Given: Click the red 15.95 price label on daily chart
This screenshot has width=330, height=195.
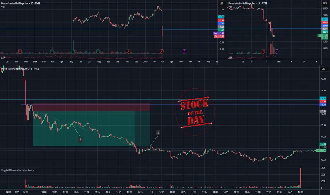Looking at the screenshot, I should (x=221, y=21).
